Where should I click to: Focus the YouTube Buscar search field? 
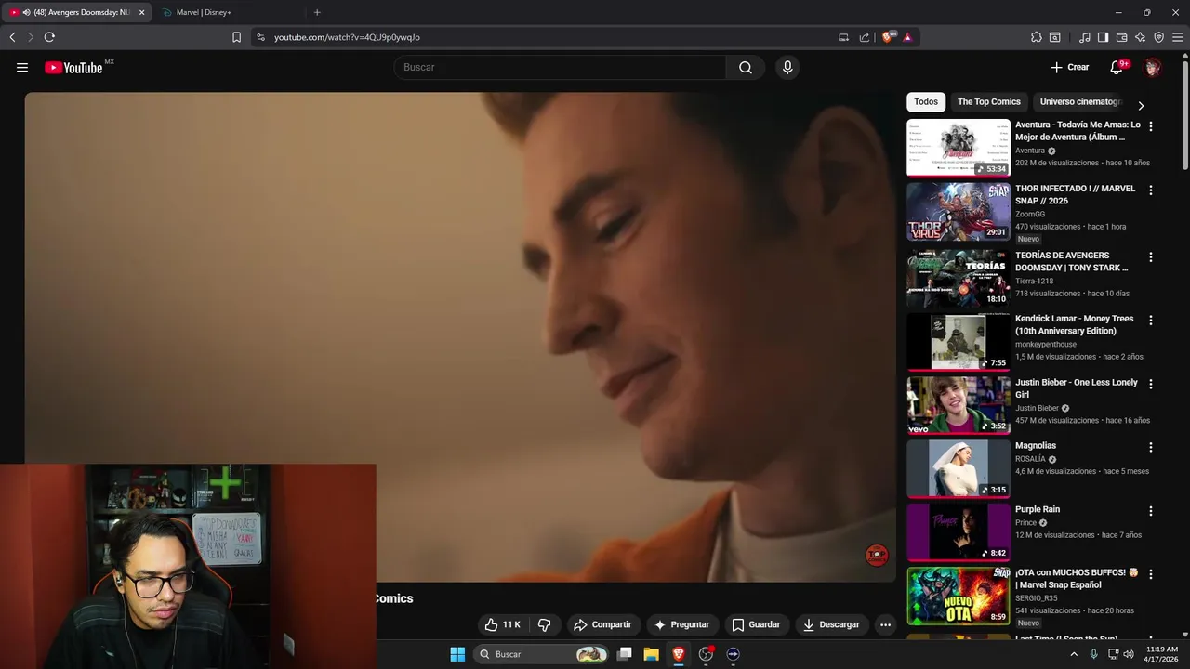pos(560,67)
